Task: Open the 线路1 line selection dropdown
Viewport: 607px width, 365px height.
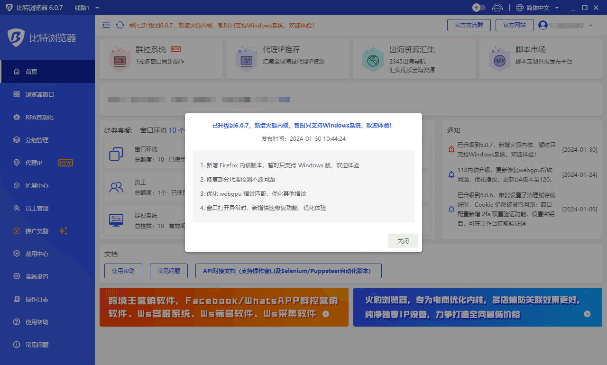Action: click(86, 8)
